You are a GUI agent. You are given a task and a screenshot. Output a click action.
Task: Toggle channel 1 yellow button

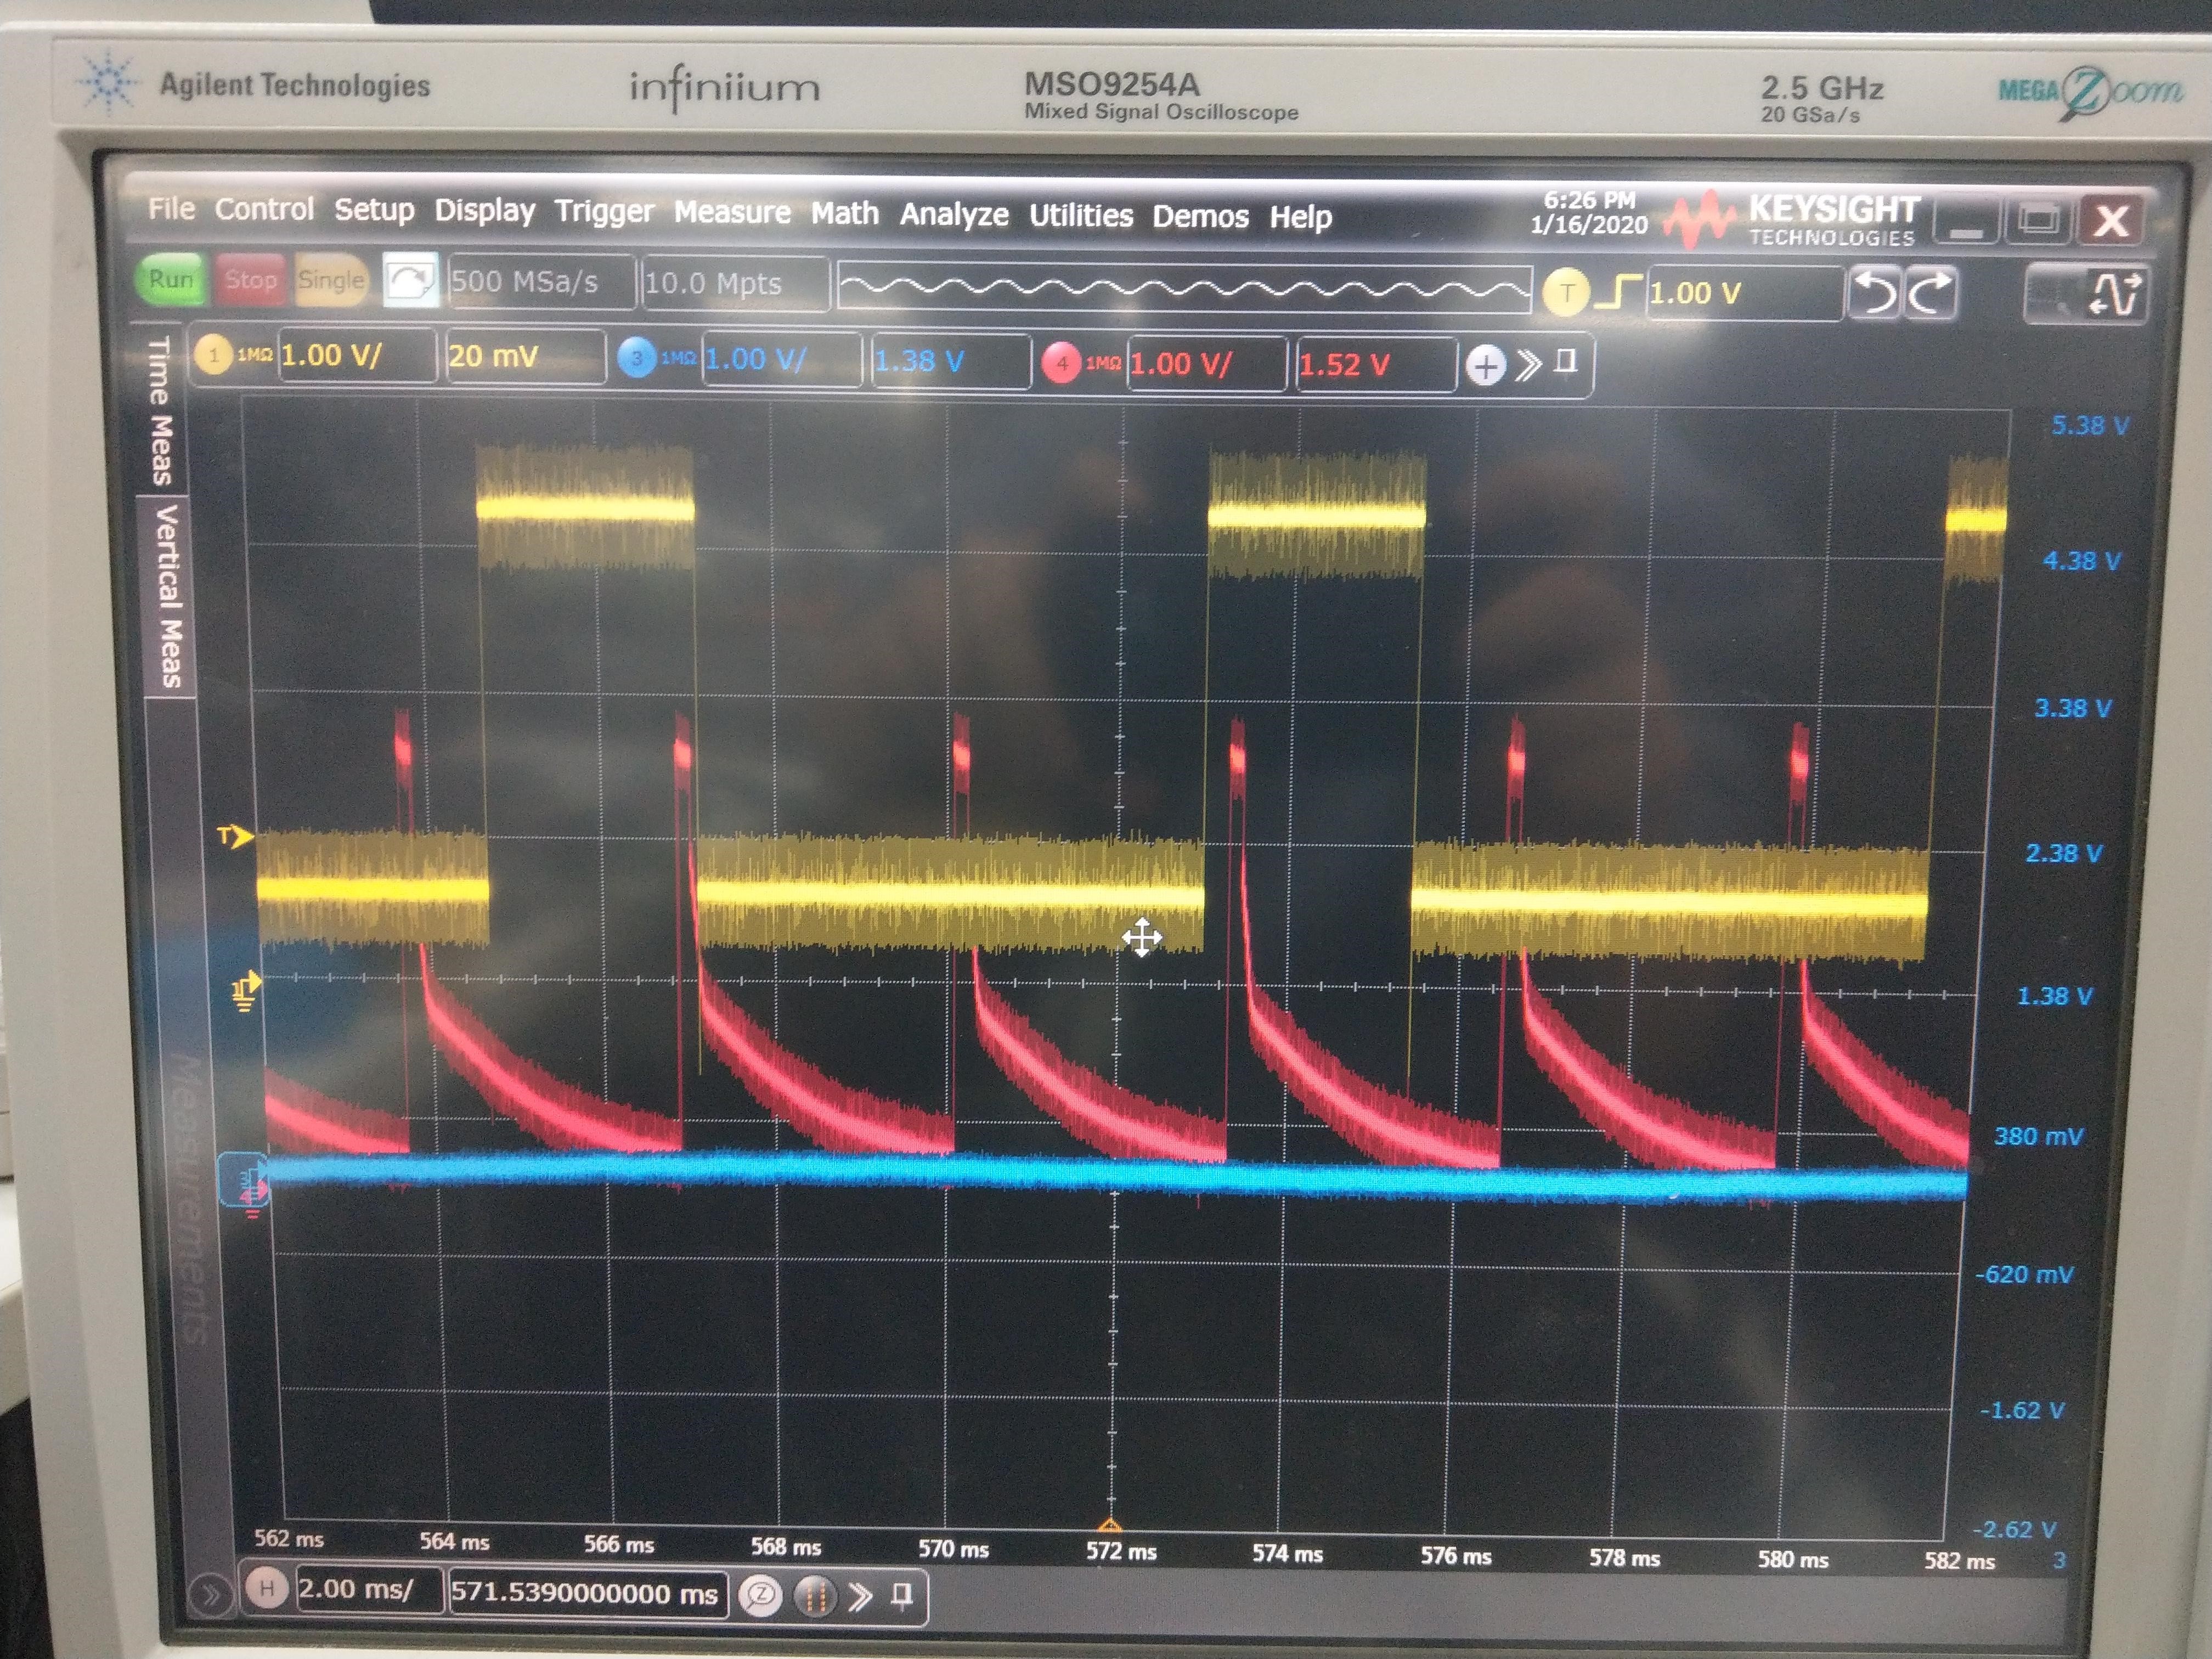tap(214, 355)
